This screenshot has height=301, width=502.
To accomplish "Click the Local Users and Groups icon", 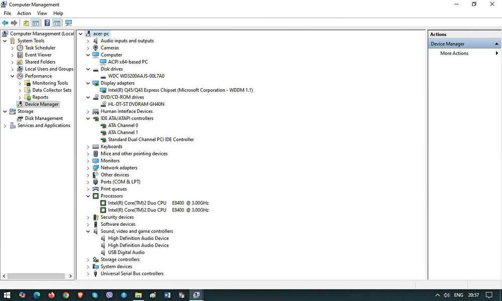I will (20, 69).
